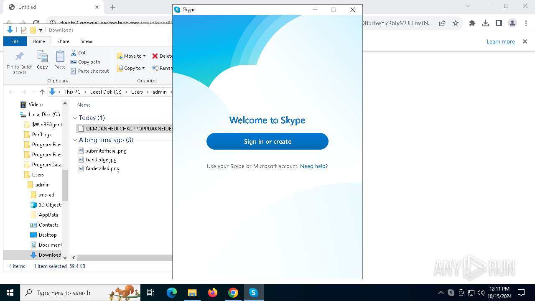Click This PC in address breadcrumb
Screen dimensions: 535x301
pyautogui.click(x=72, y=92)
